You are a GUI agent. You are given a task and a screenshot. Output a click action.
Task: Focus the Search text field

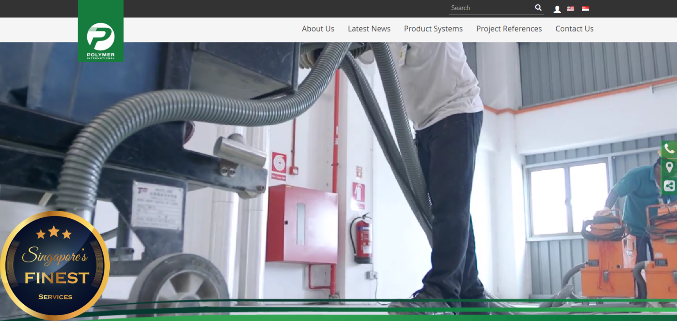click(x=490, y=8)
